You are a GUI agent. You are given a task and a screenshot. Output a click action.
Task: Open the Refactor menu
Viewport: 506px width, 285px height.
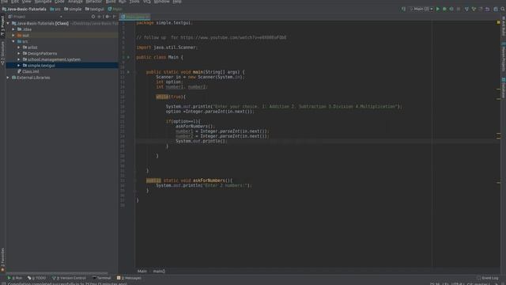point(94,2)
